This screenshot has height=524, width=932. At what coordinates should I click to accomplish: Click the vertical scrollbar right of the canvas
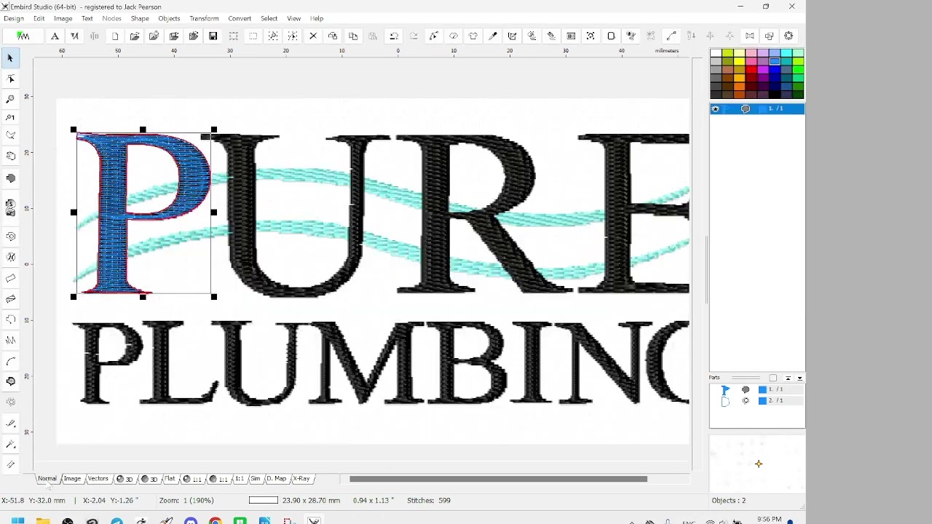click(706, 269)
